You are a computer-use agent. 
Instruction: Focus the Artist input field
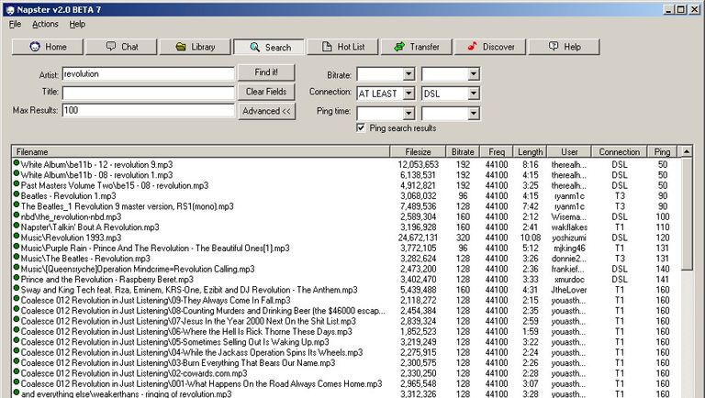tap(149, 74)
